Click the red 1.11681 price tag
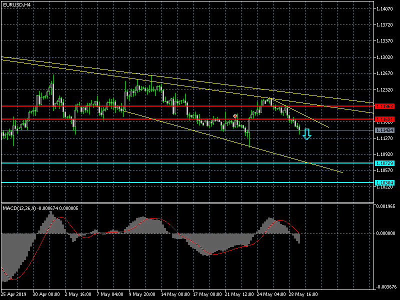Screen dimensions: 400x300 384,119
